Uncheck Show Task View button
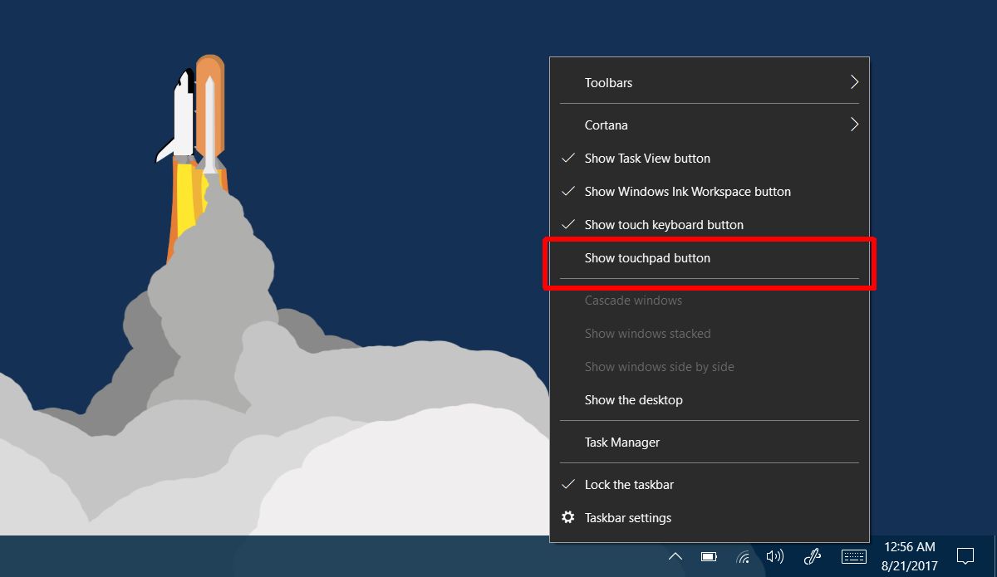The width and height of the screenshot is (997, 577). pyautogui.click(x=710, y=159)
